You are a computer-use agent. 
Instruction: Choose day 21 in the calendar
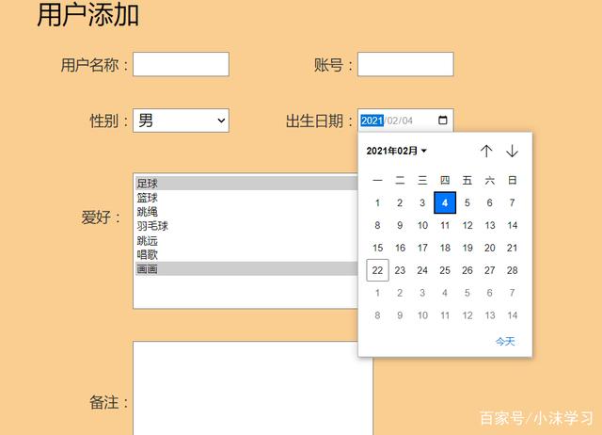pyautogui.click(x=512, y=248)
